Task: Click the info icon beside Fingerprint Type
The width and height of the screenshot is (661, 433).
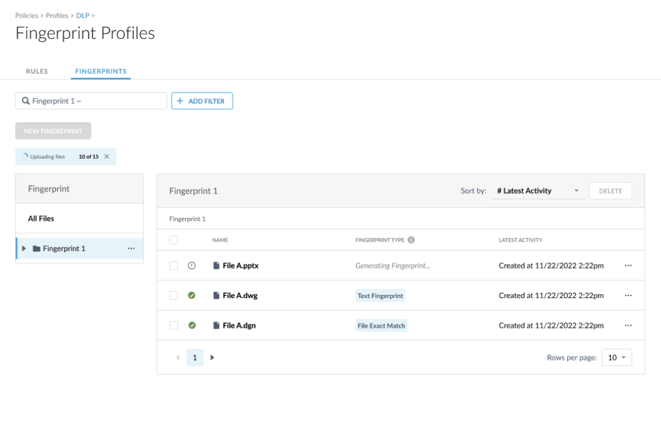Action: point(411,240)
